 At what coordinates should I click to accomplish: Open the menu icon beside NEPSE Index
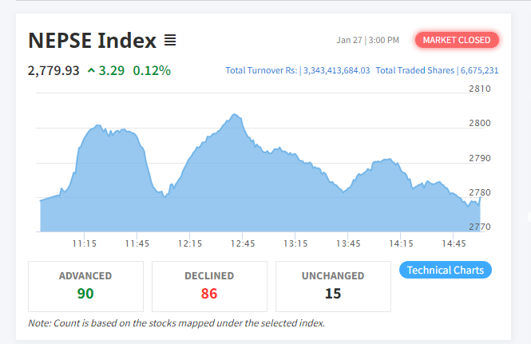click(x=170, y=39)
